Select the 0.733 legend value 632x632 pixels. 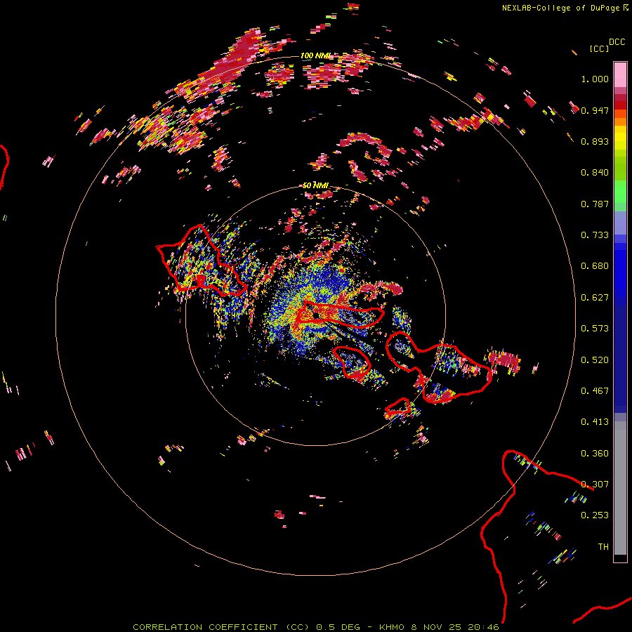tap(595, 235)
